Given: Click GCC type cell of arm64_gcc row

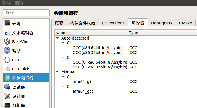Looking at the screenshot, I should click(x=133, y=91).
